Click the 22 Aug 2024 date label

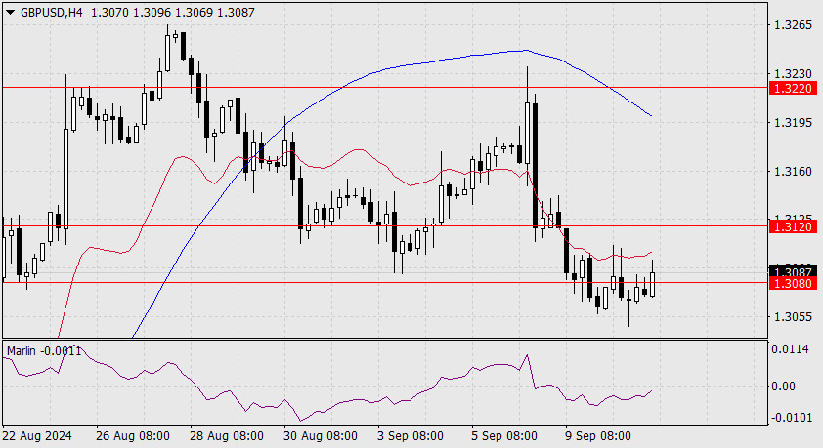pos(37,436)
